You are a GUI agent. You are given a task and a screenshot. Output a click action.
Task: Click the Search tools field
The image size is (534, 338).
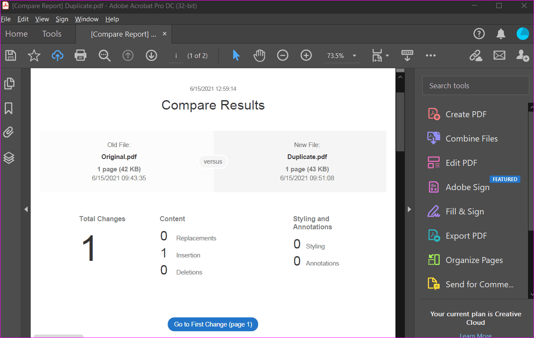coord(476,86)
